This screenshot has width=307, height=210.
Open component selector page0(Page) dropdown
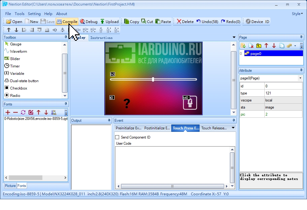(300, 78)
